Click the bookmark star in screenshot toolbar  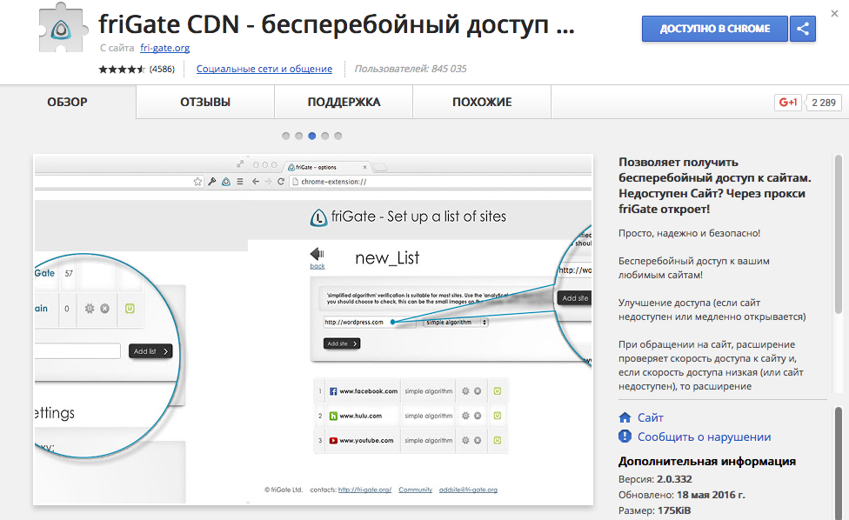[x=197, y=182]
